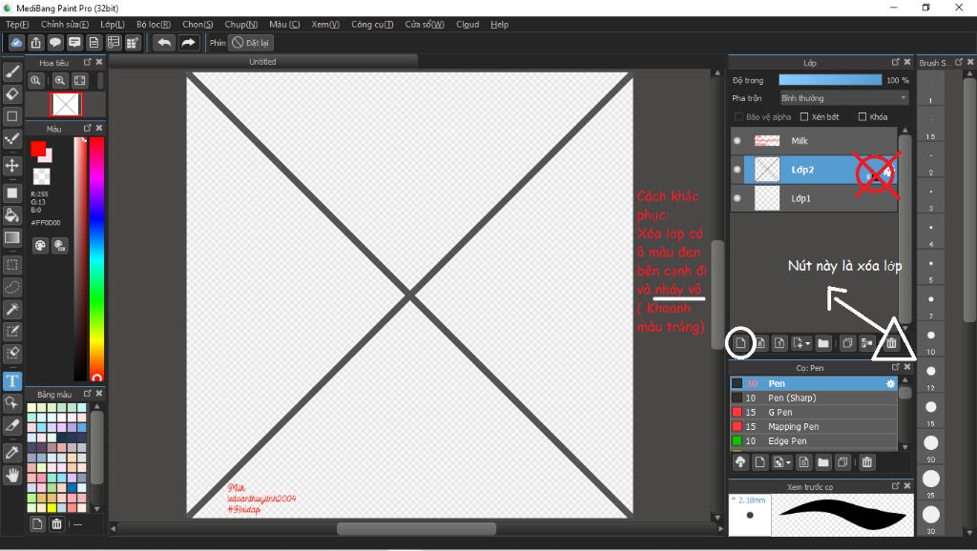Activate the Text tool
Screen dimensions: 977x551
[x=11, y=381]
